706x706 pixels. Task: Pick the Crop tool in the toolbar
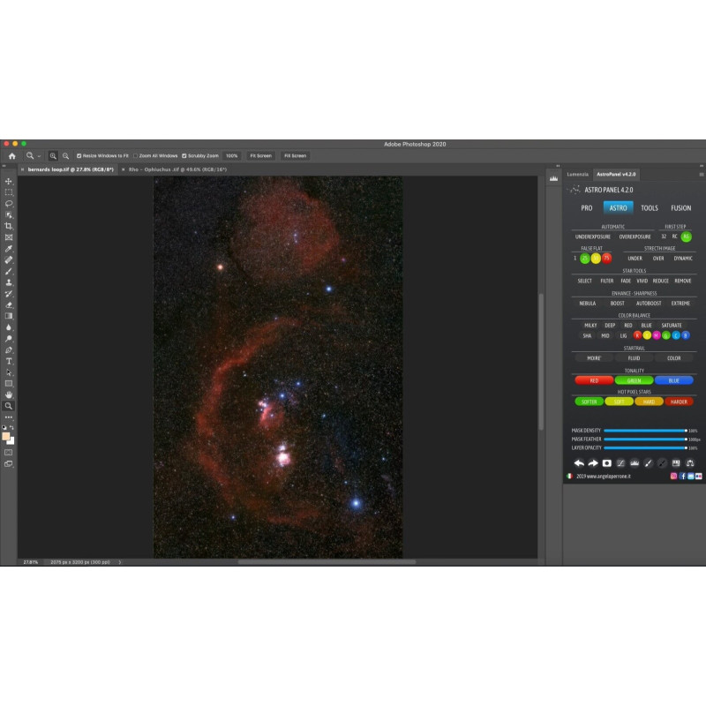click(9, 226)
